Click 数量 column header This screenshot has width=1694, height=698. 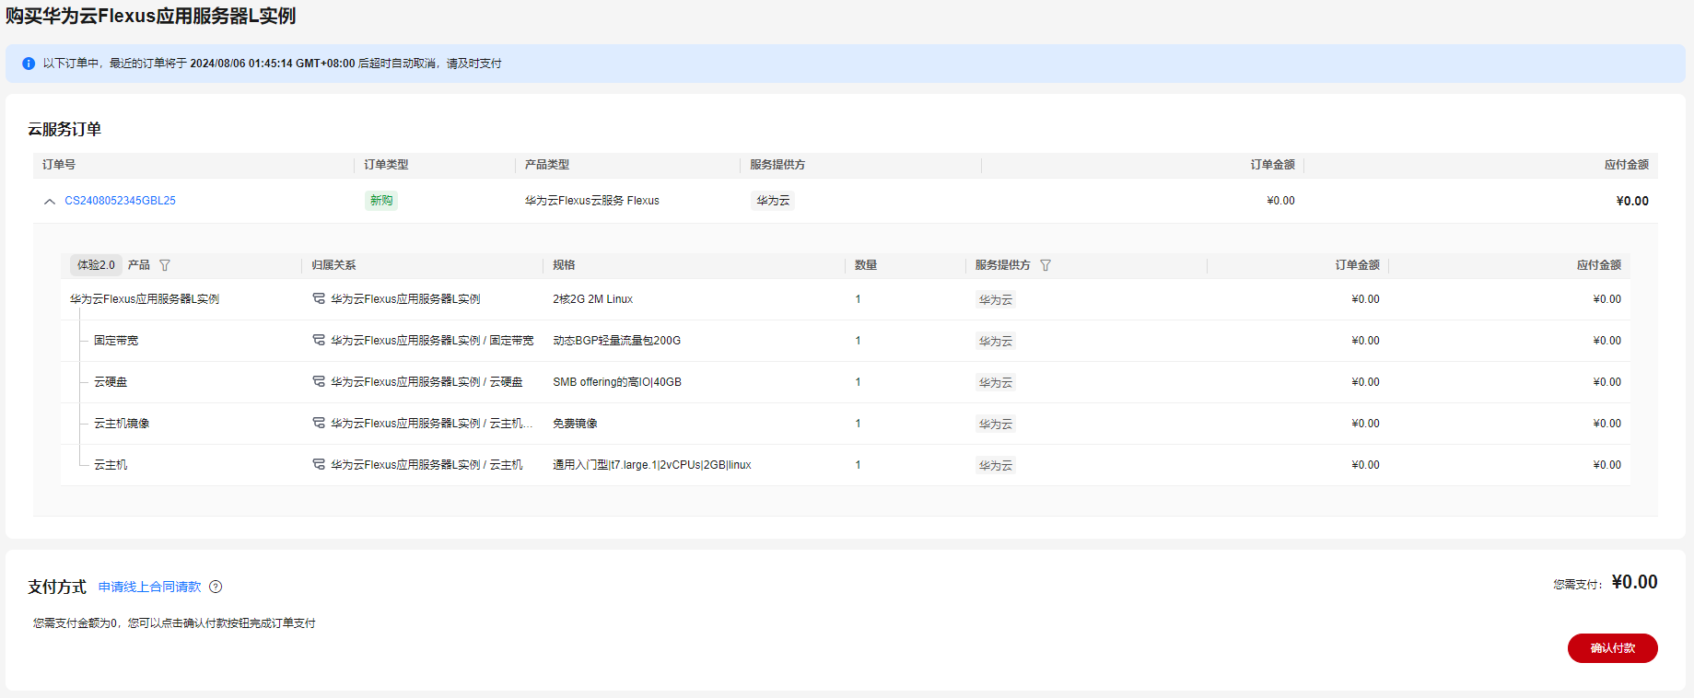tap(866, 265)
